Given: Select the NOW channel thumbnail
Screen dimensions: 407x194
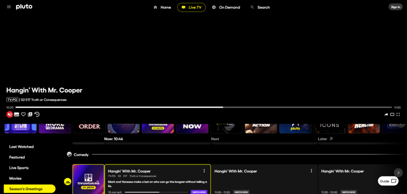Looking at the screenshot, I should coord(192,129).
